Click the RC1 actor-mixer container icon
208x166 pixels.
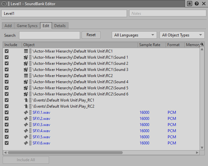pos(26,51)
